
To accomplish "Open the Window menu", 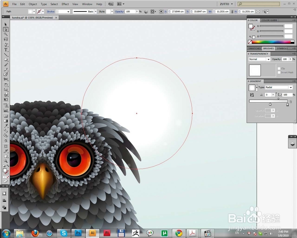I will pos(87,4).
